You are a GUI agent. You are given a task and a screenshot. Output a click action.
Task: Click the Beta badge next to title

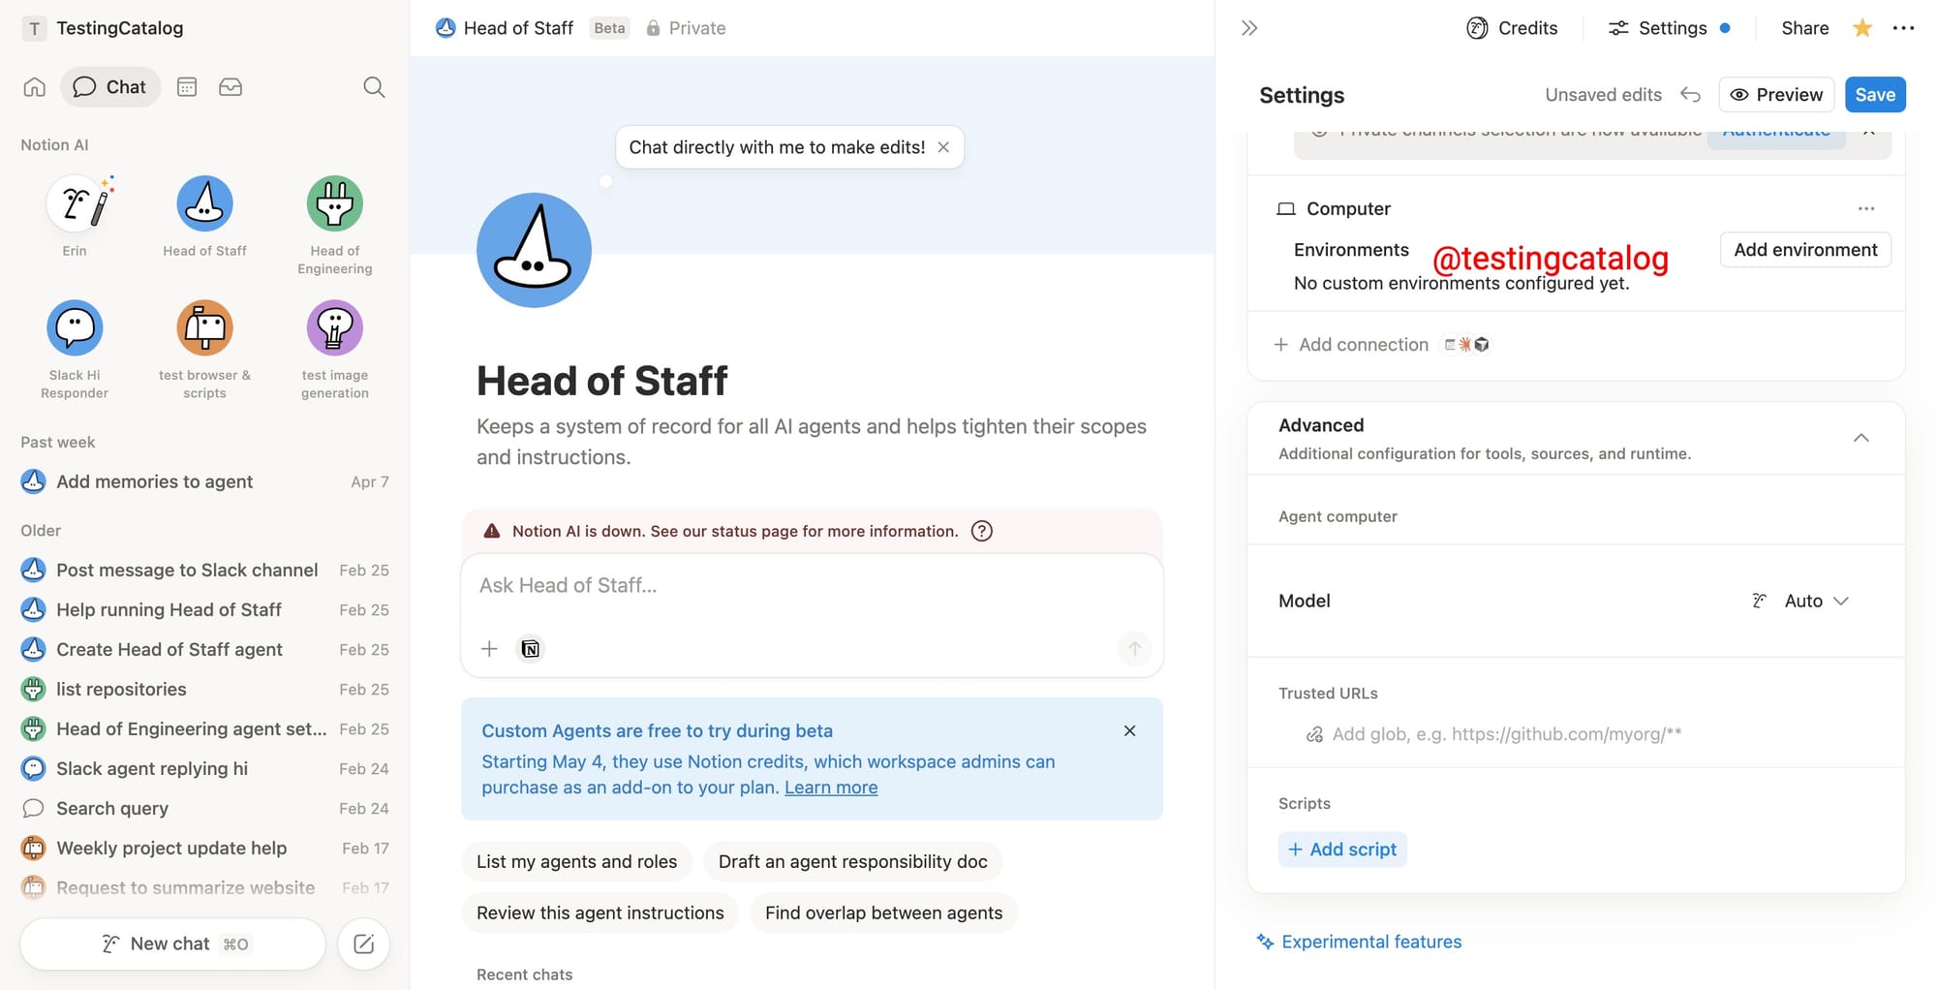pos(609,28)
